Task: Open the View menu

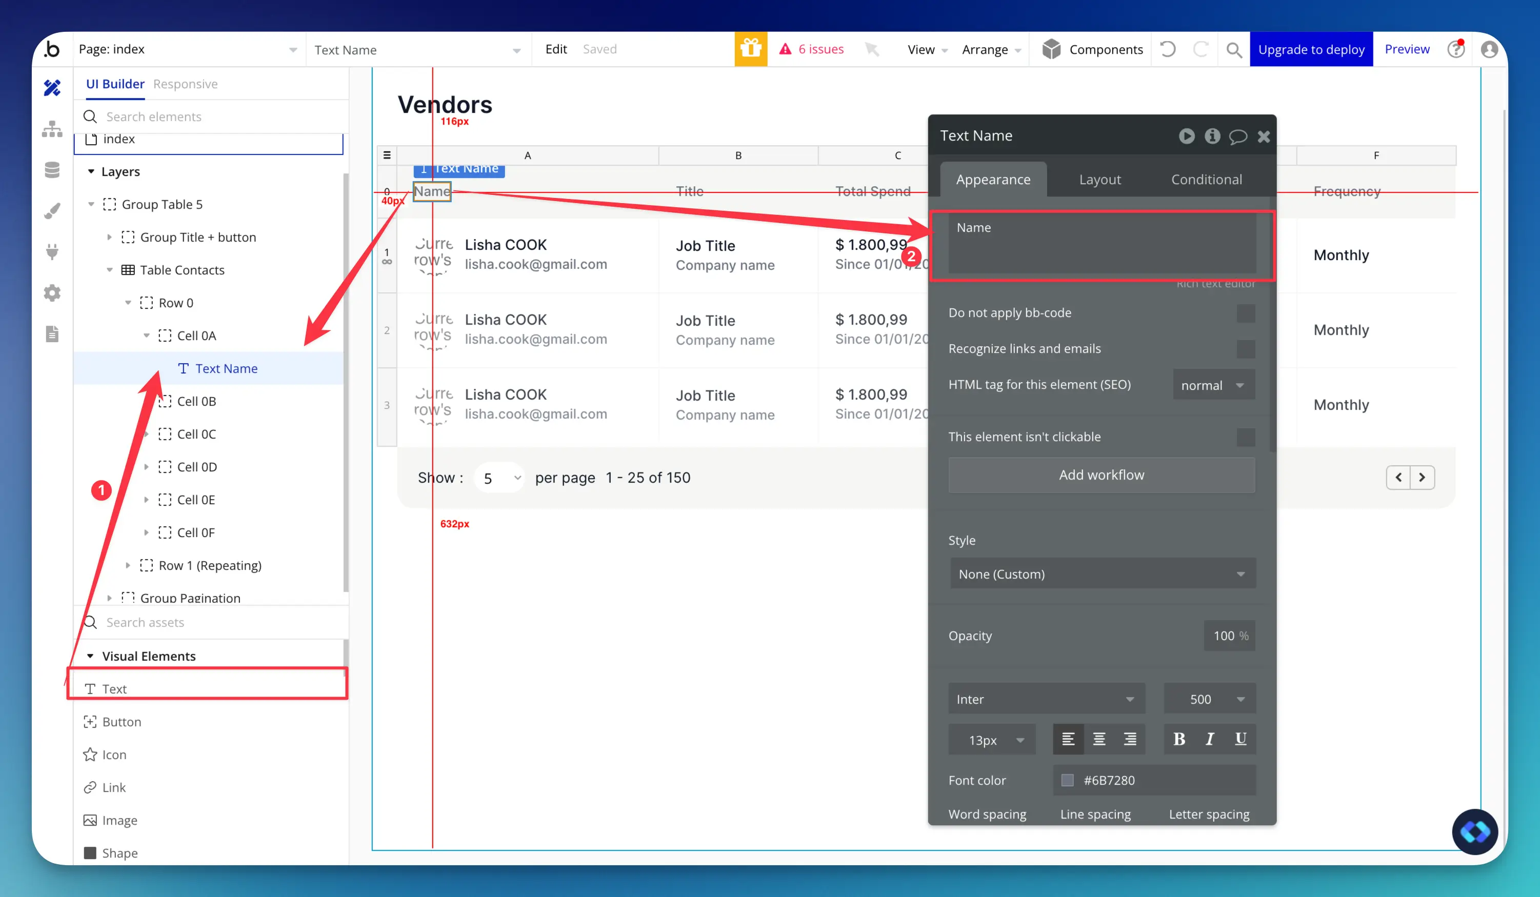Action: tap(927, 50)
